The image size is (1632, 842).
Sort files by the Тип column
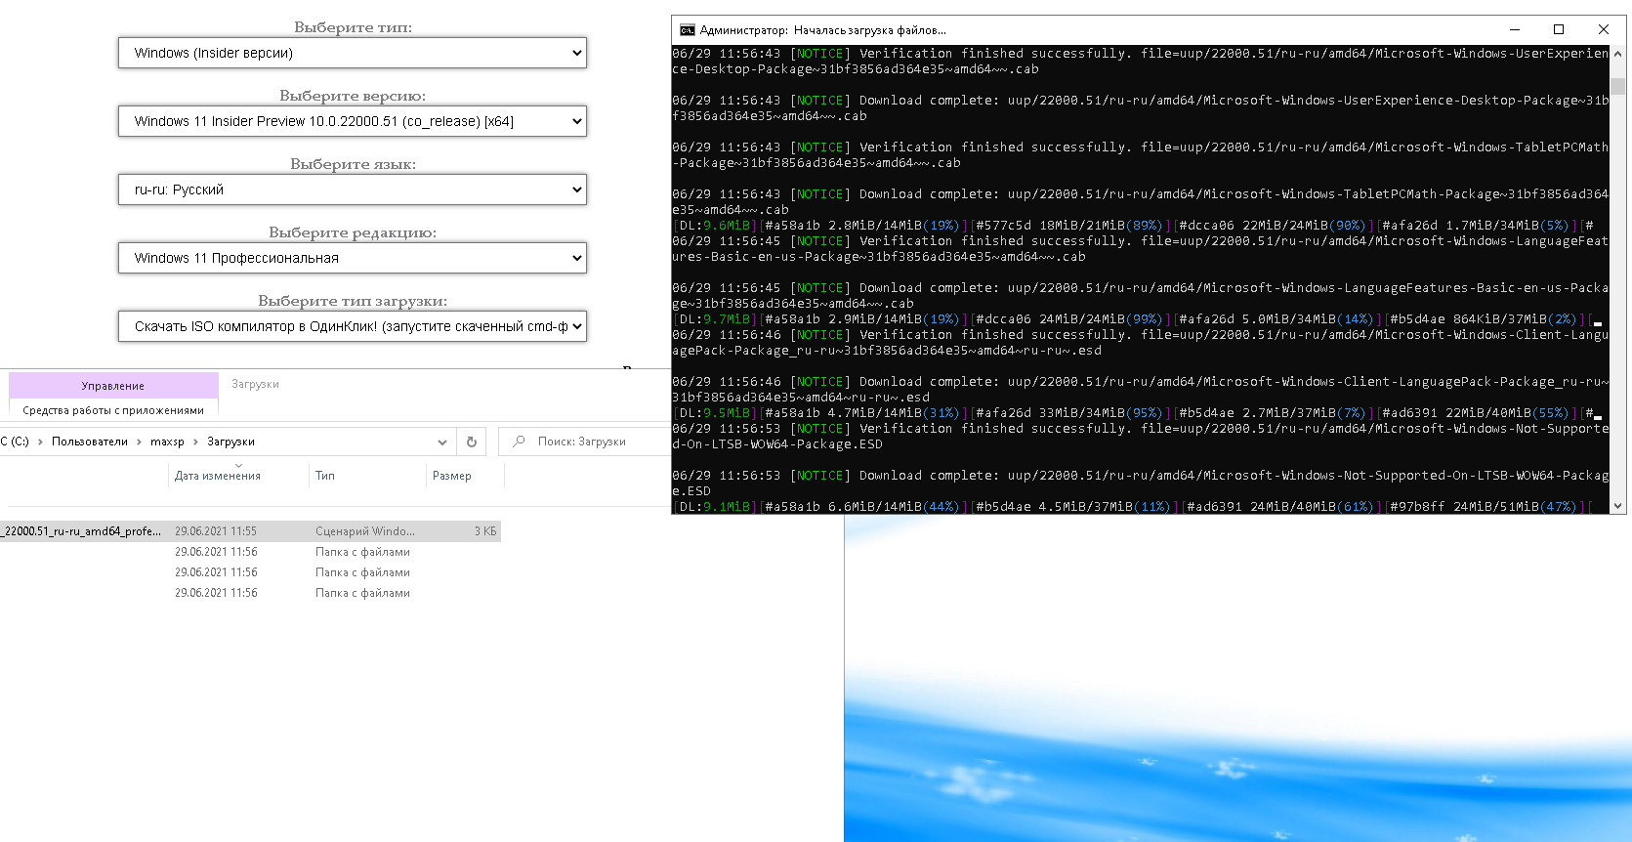tap(325, 476)
